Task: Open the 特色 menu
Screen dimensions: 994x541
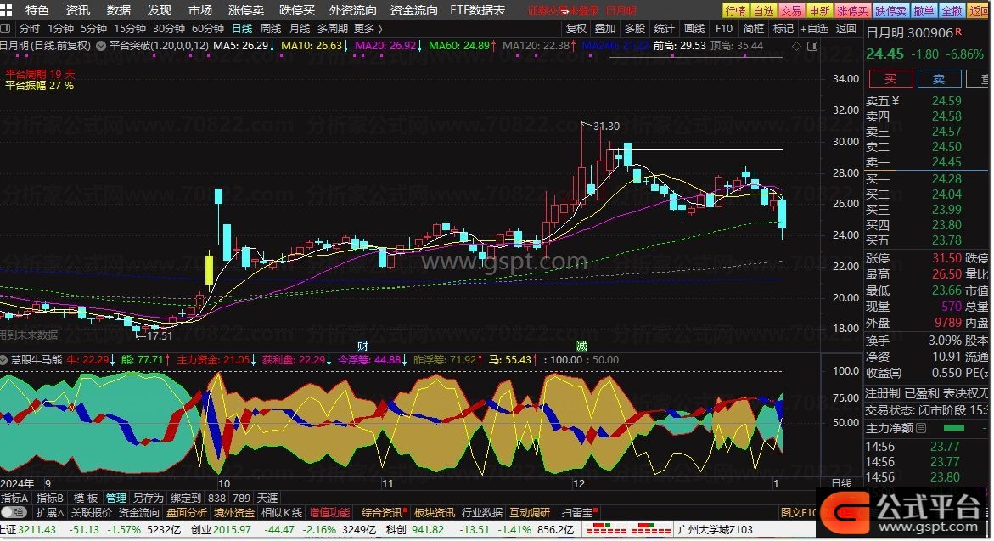Action: pyautogui.click(x=37, y=10)
